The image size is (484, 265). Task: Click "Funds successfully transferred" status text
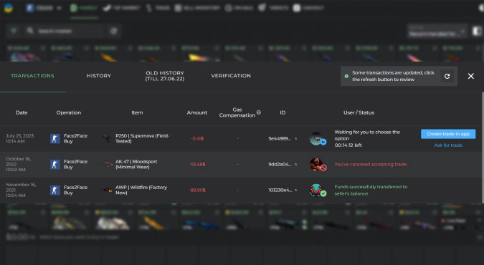pos(371,190)
